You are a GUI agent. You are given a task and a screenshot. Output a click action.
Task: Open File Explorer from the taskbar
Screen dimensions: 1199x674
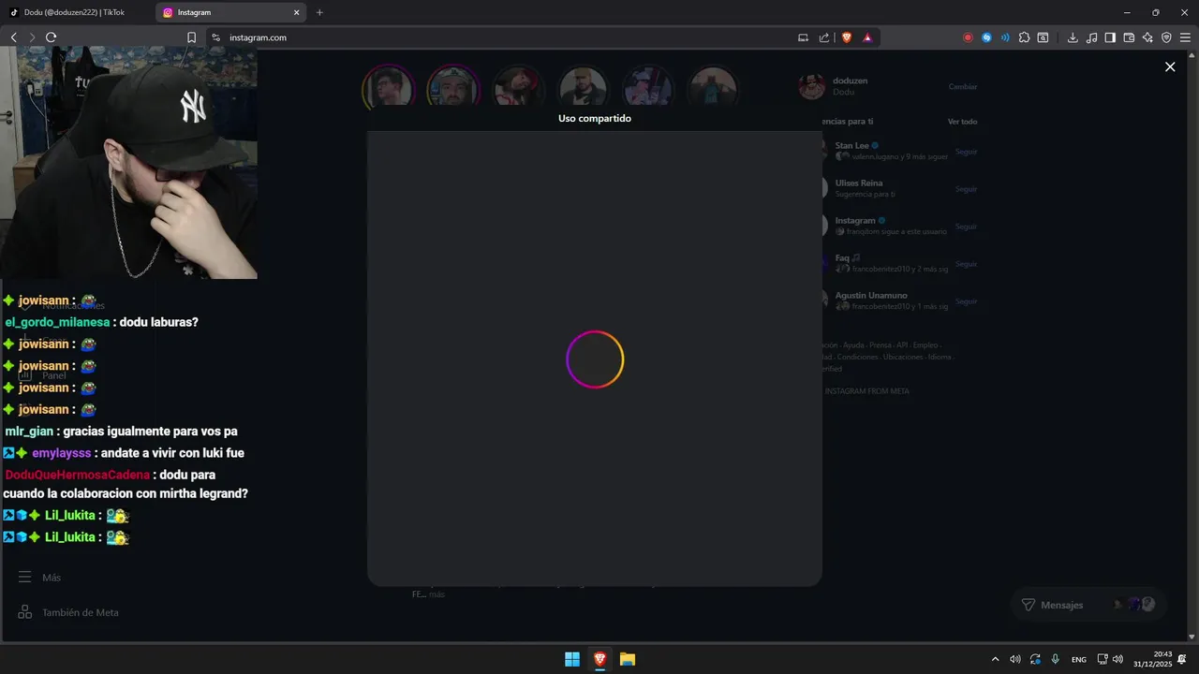[628, 659]
